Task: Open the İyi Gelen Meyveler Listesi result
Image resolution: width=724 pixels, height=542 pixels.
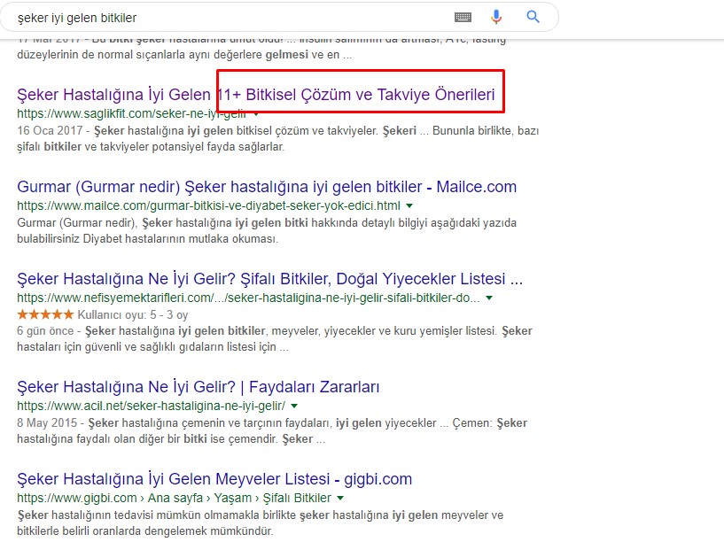Action: (x=213, y=478)
